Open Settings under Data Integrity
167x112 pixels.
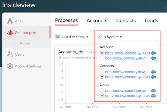point(25,43)
